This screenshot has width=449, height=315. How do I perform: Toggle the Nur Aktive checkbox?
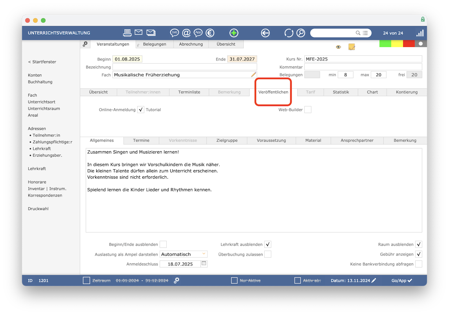click(234, 280)
